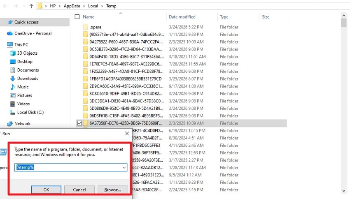Select Temp in the address path
Screen dimensions: 350x199
coord(111,6)
